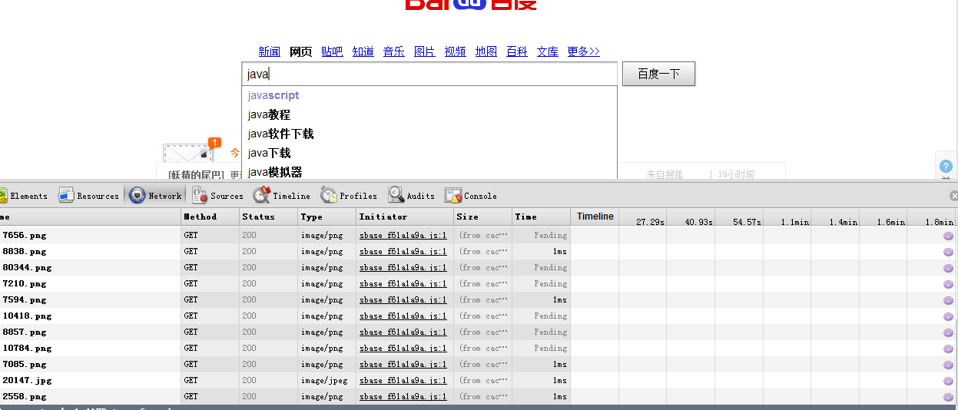
Task: Open the Profiles panel icon
Action: tap(329, 195)
